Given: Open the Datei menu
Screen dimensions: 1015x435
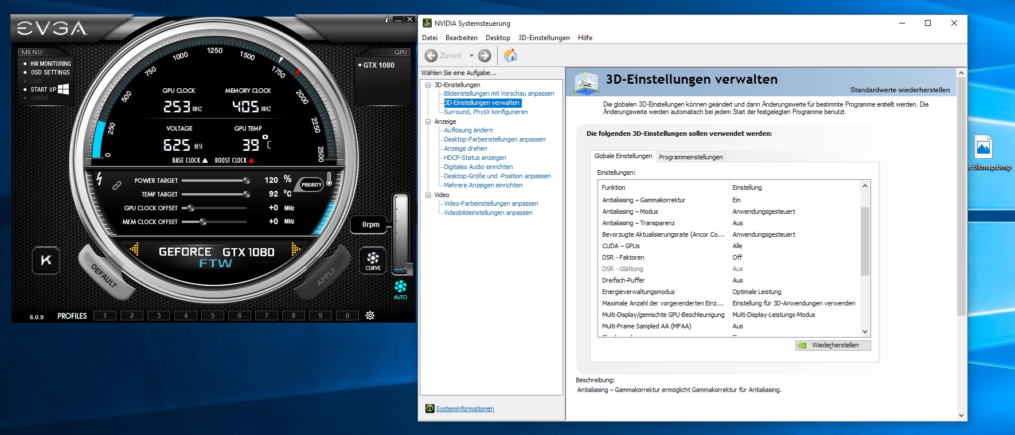Looking at the screenshot, I should (430, 38).
